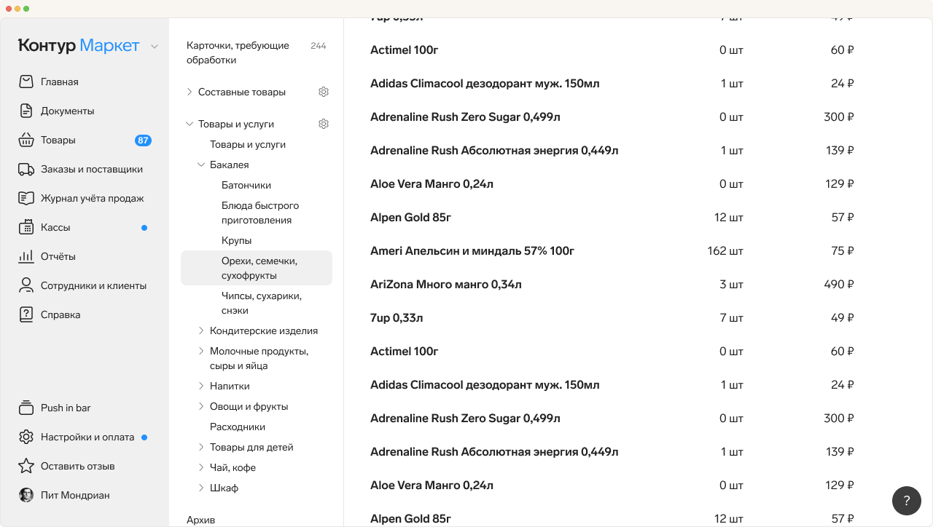Expand the Составные товары chevron

coord(190,92)
